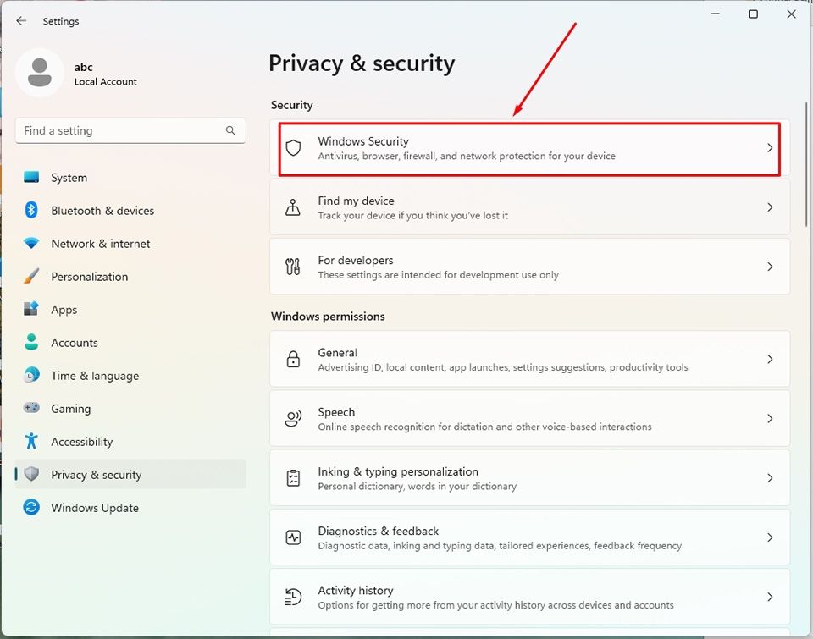Click the back arrow button
The height and width of the screenshot is (639, 813).
pos(21,21)
